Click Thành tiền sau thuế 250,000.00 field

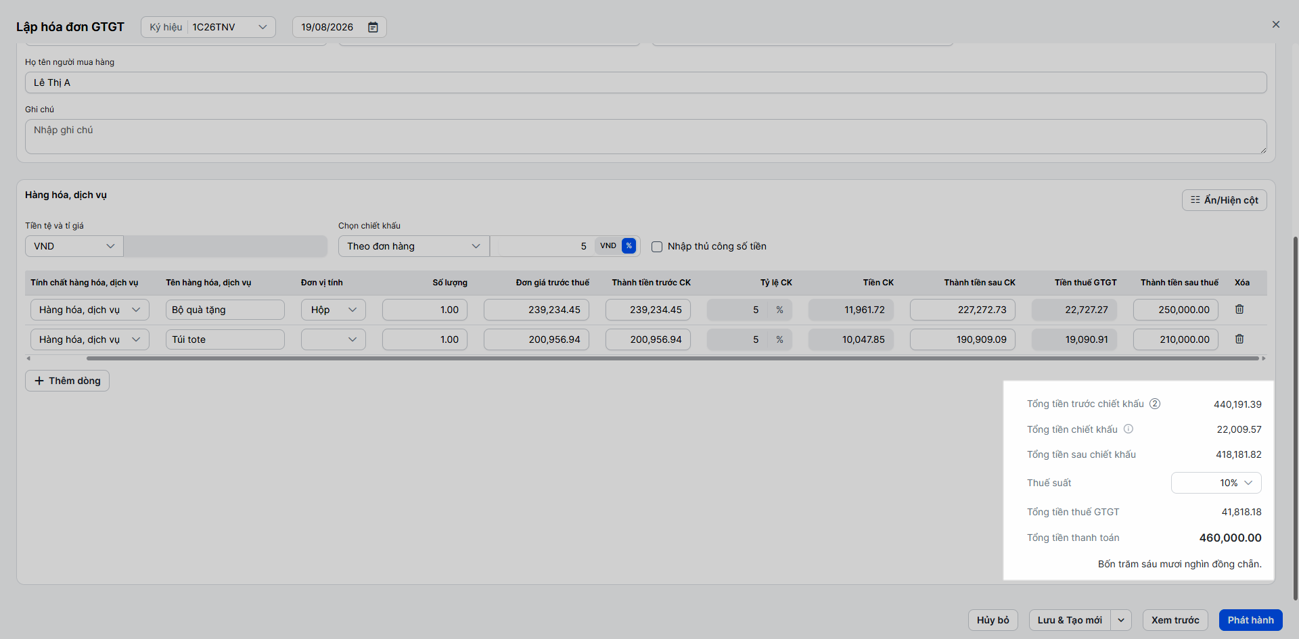[1176, 310]
